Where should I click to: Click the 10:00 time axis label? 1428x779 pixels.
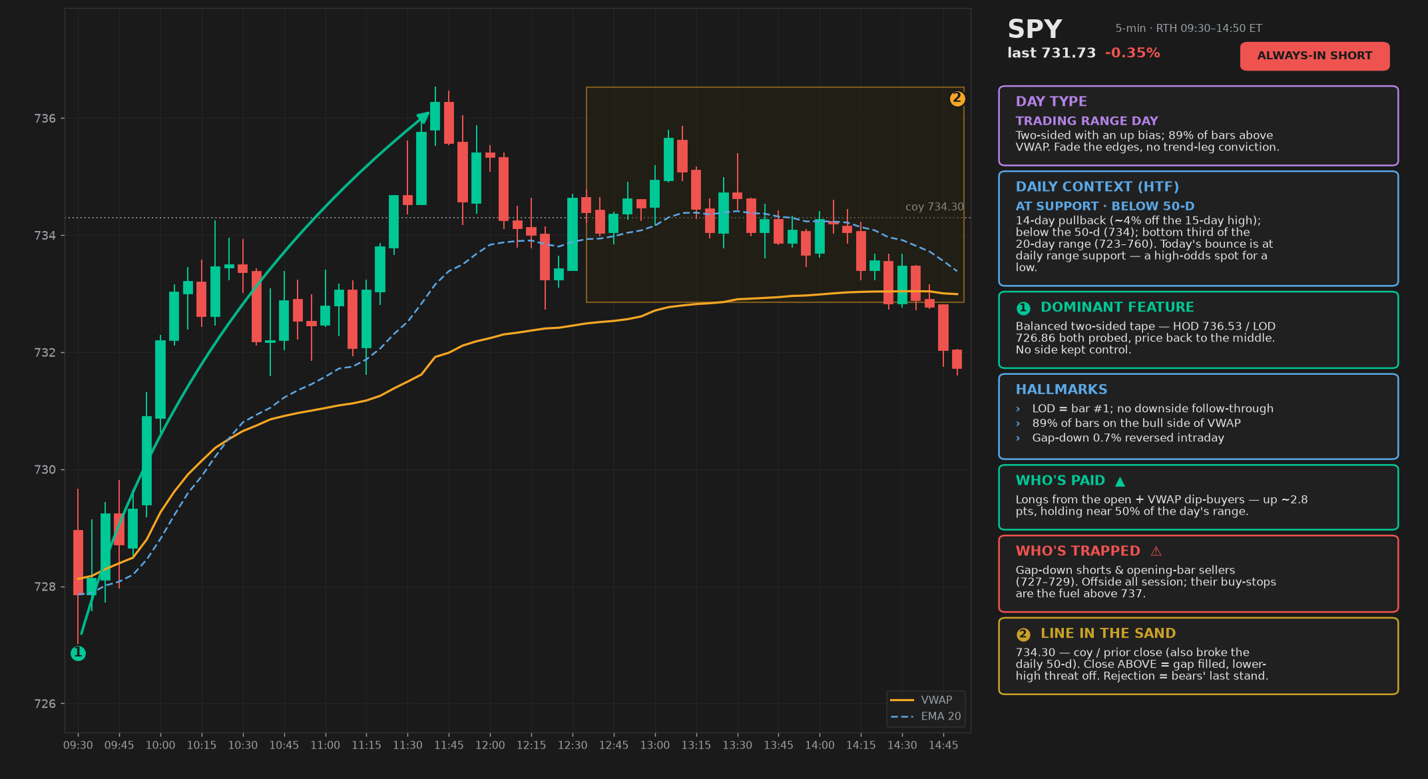[x=160, y=745]
